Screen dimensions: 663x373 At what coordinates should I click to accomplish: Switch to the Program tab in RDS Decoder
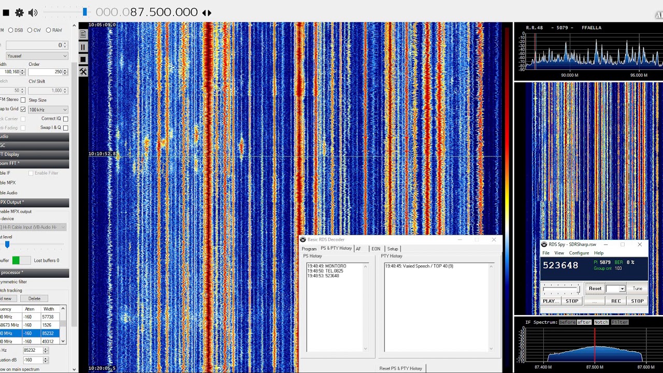tap(309, 249)
